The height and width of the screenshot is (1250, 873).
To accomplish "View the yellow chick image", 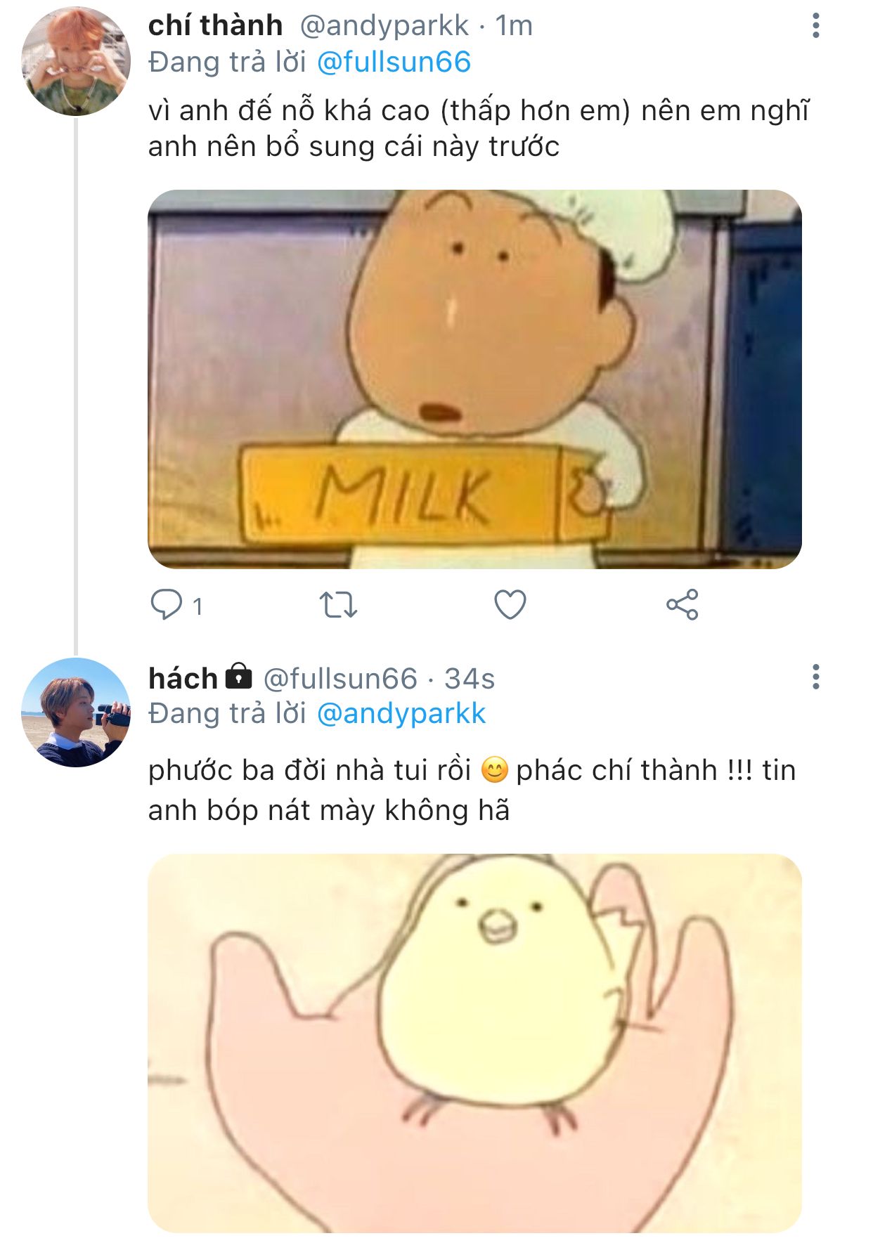I will click(x=474, y=1043).
